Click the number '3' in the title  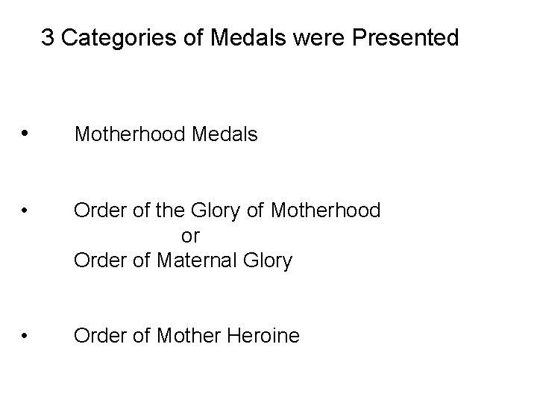(x=47, y=38)
